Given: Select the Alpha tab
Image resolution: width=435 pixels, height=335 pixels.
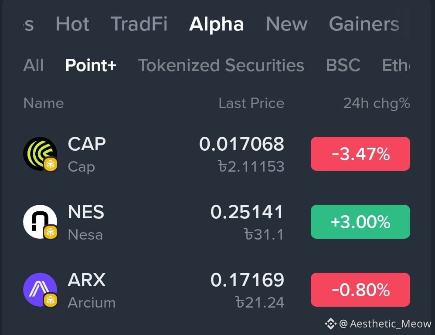Looking at the screenshot, I should tap(216, 24).
